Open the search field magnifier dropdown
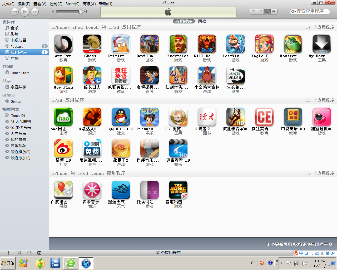This screenshot has width=337, height=270. point(293,12)
